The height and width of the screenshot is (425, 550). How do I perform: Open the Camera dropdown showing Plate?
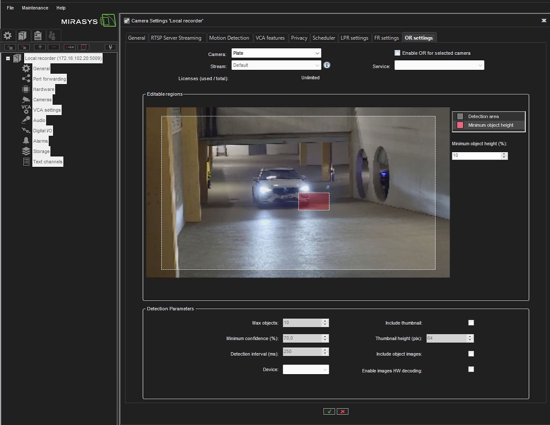[x=276, y=53]
